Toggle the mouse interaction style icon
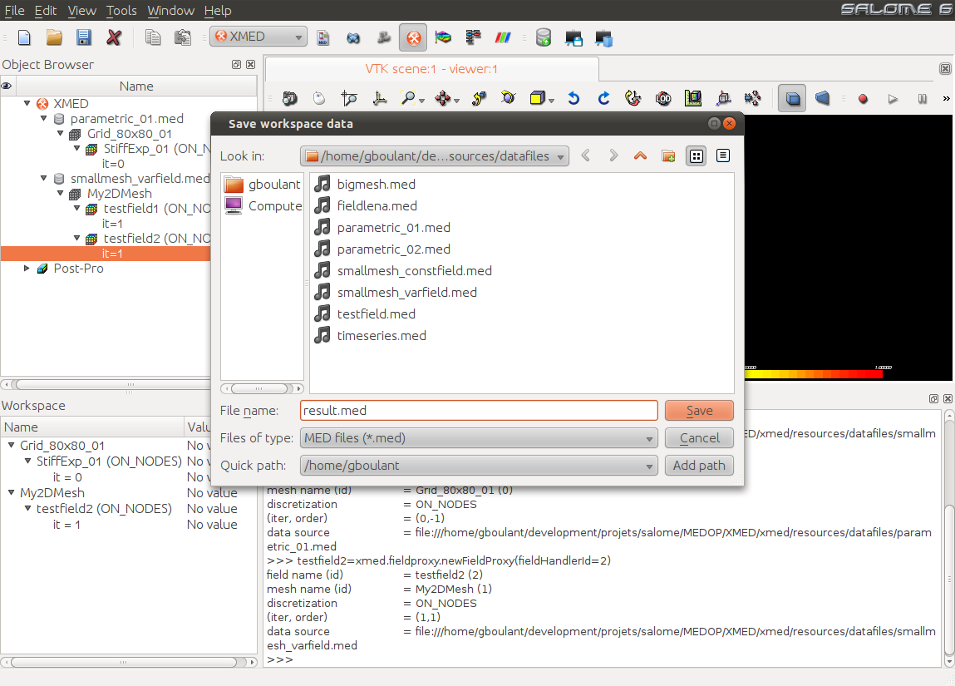 pos(319,98)
